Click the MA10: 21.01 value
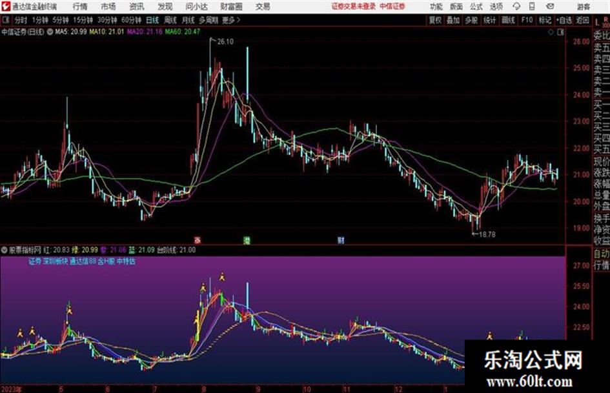 [x=107, y=32]
